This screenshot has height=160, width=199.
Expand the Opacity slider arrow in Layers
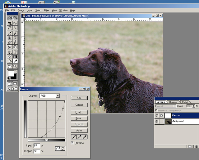[194, 106]
